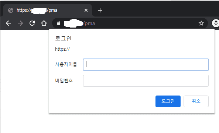Open the home page icon
219x133 pixels.
tap(44, 23)
